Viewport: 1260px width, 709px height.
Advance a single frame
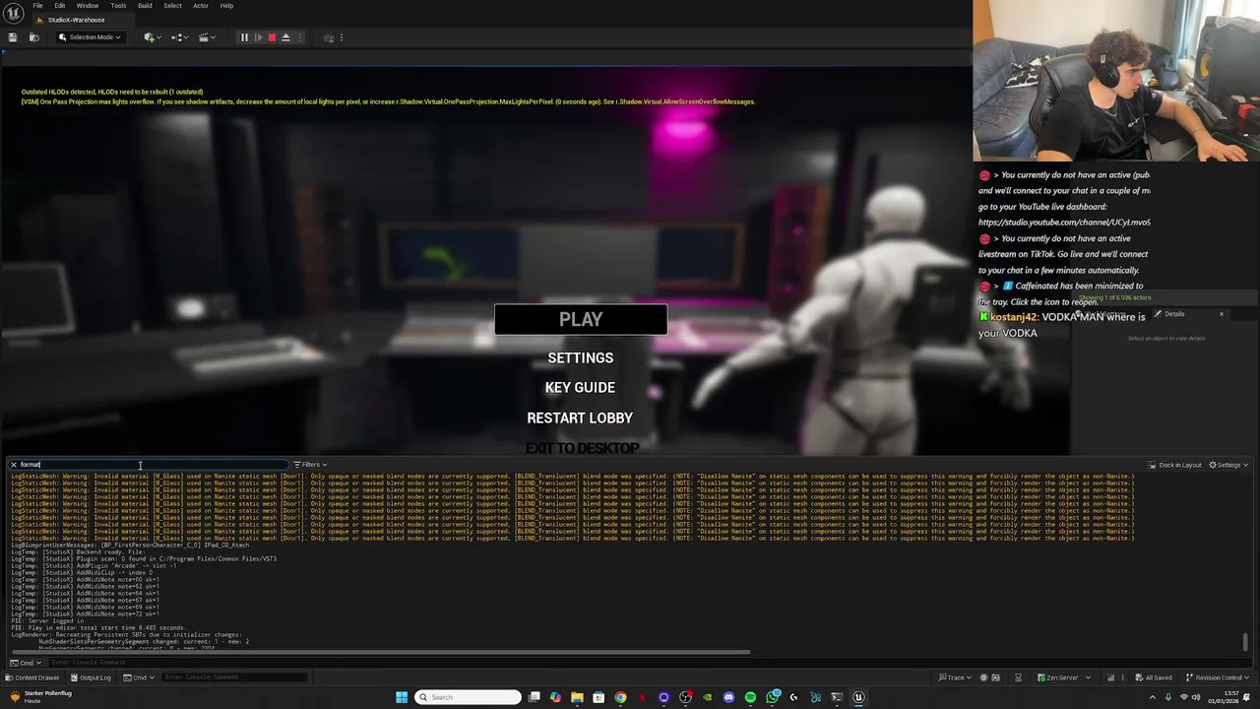[258, 37]
